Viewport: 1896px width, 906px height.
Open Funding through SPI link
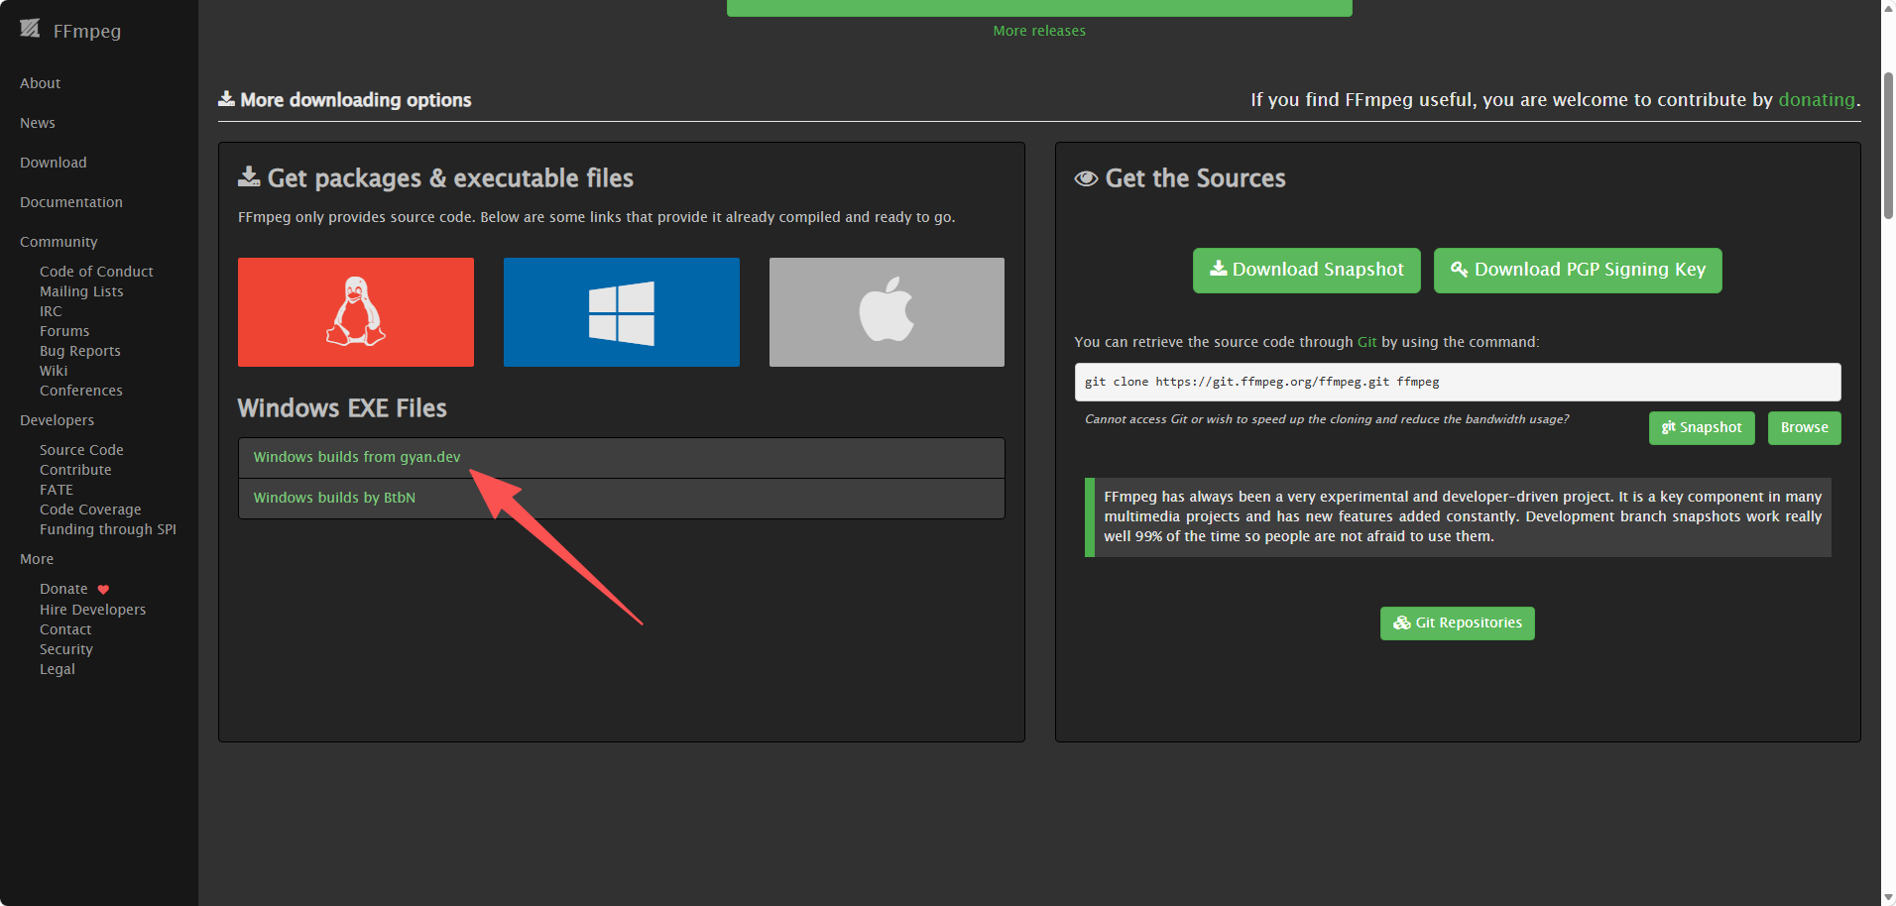coord(108,529)
